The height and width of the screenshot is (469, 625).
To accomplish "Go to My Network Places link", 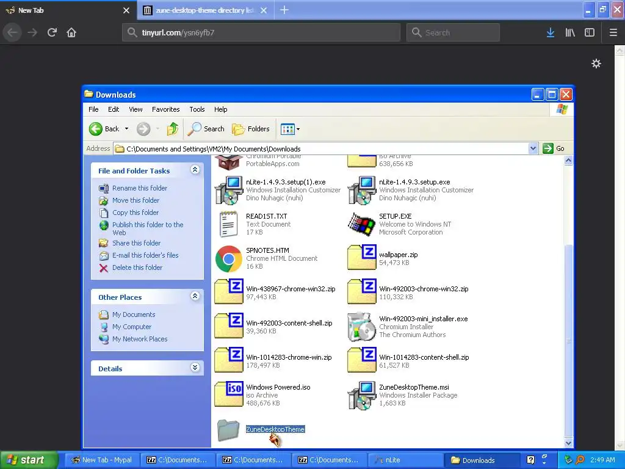I will [140, 339].
